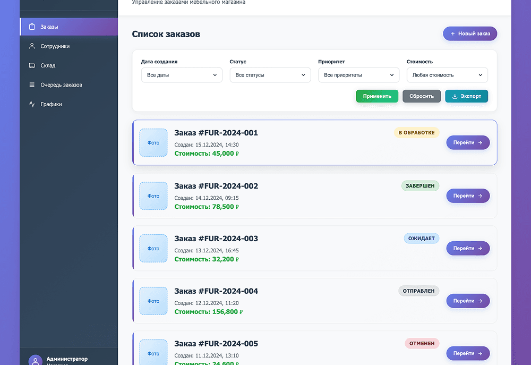Click the download icon on Экспорт button
531x365 pixels.
tap(455, 97)
